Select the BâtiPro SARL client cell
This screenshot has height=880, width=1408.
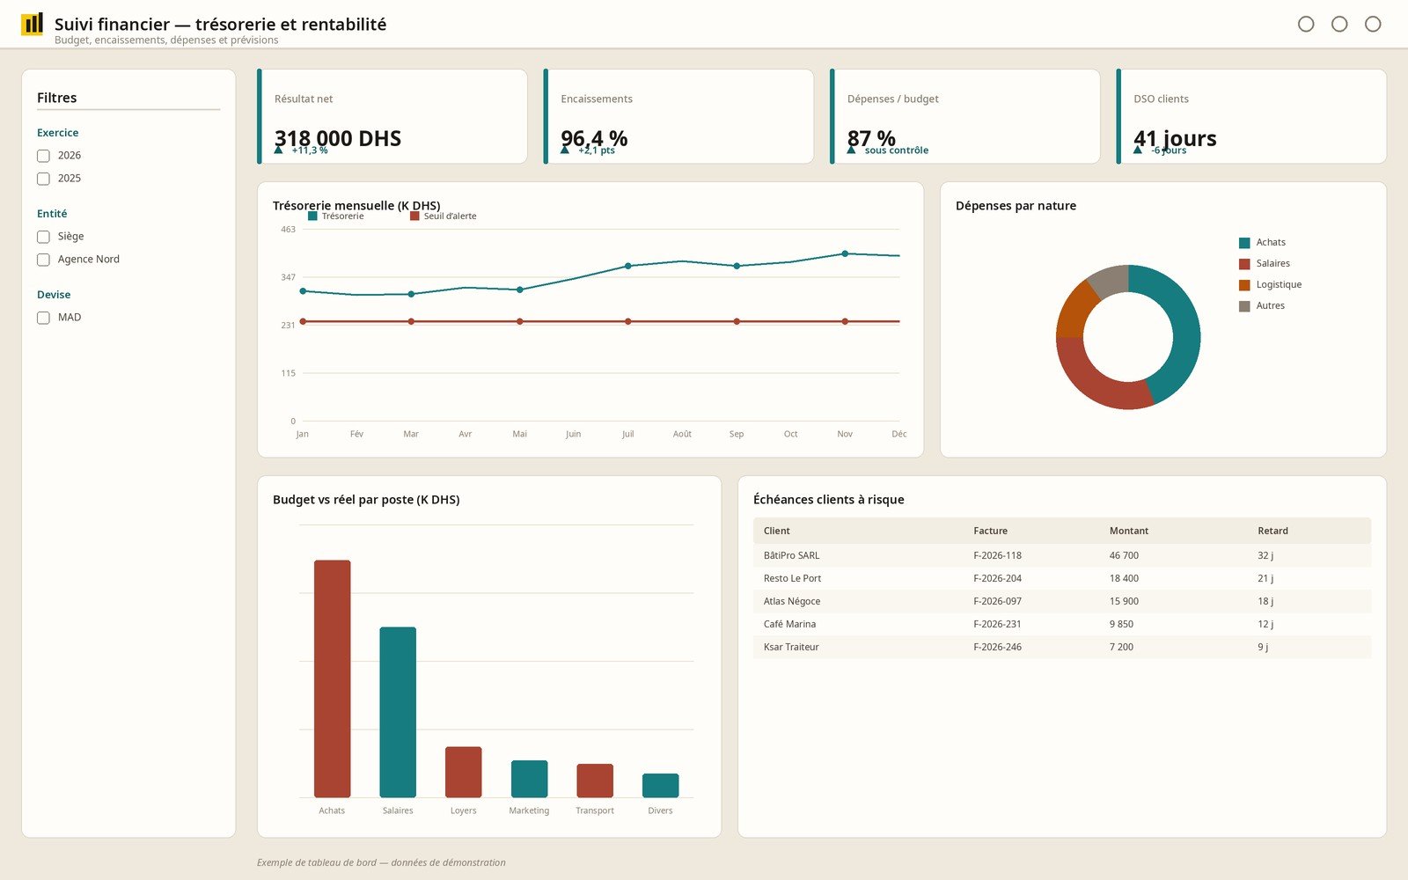point(791,555)
